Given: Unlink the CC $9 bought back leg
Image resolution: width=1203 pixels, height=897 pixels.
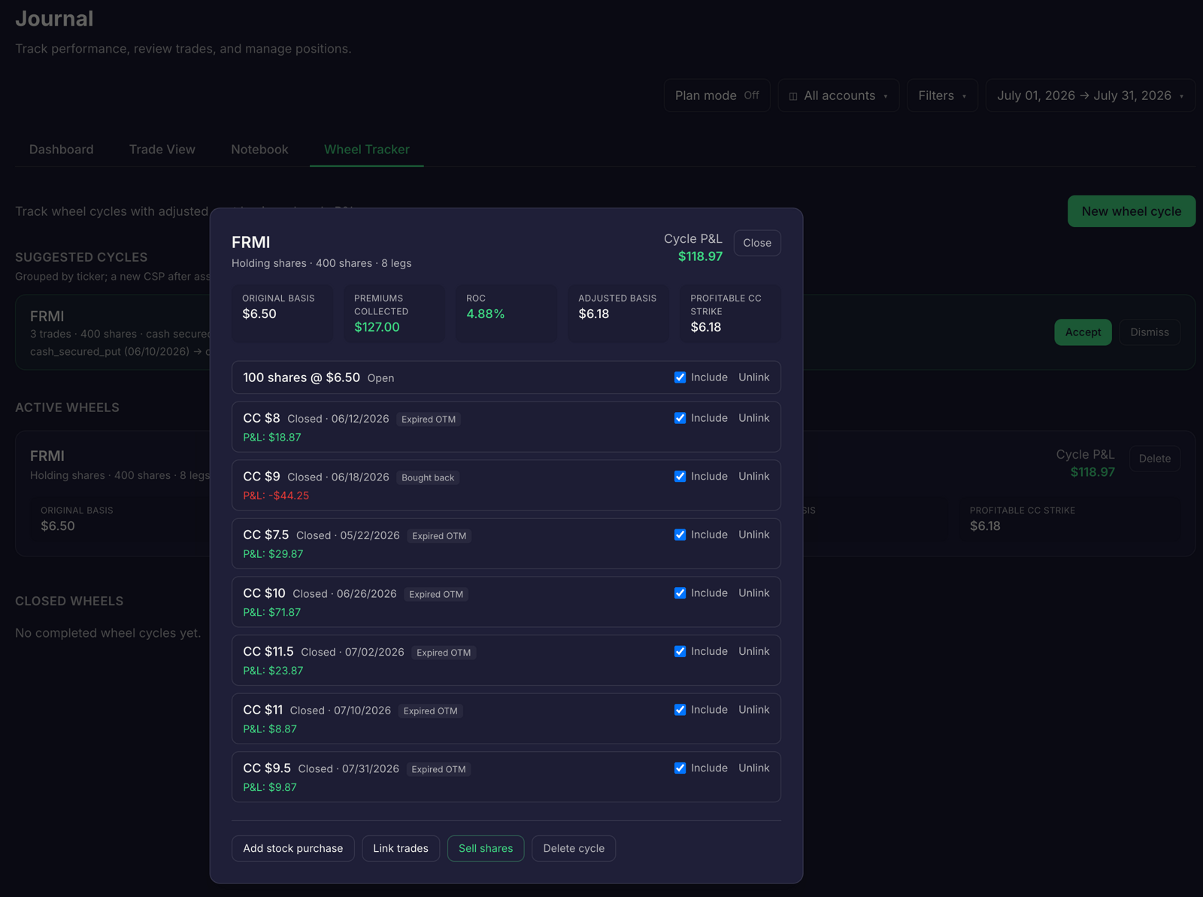Looking at the screenshot, I should (754, 477).
